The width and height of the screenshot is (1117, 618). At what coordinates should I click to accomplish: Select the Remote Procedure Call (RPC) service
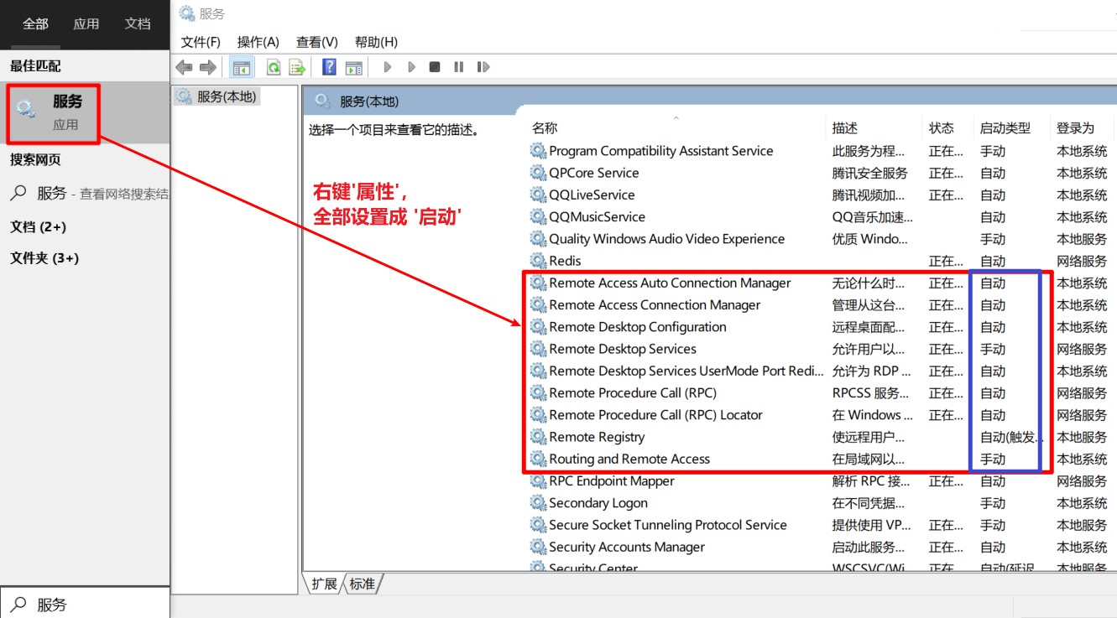click(x=633, y=393)
